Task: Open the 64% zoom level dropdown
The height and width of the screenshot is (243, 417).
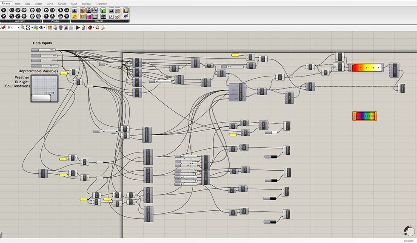Action: (19, 28)
